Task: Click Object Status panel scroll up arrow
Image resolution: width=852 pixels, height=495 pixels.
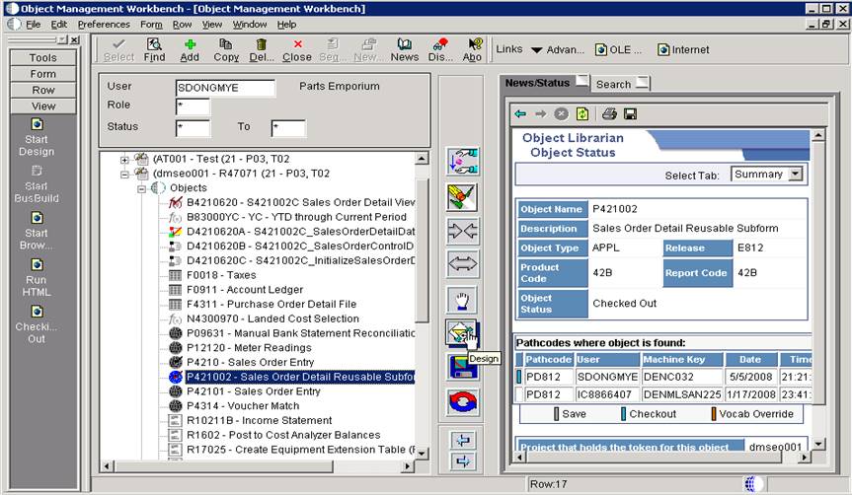Action: 818,135
